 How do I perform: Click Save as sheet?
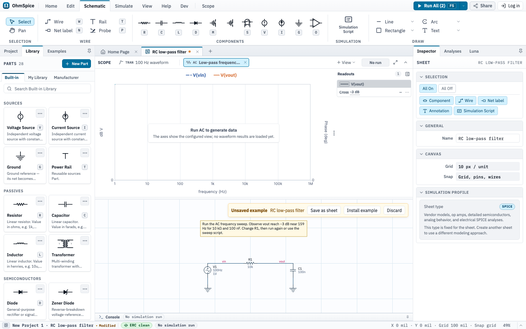(x=324, y=211)
